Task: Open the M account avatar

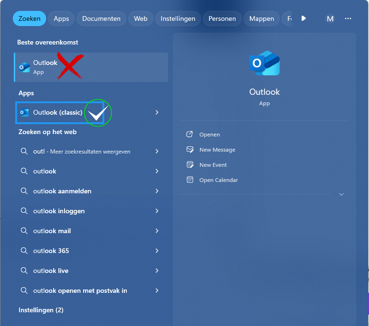Action: 330,18
